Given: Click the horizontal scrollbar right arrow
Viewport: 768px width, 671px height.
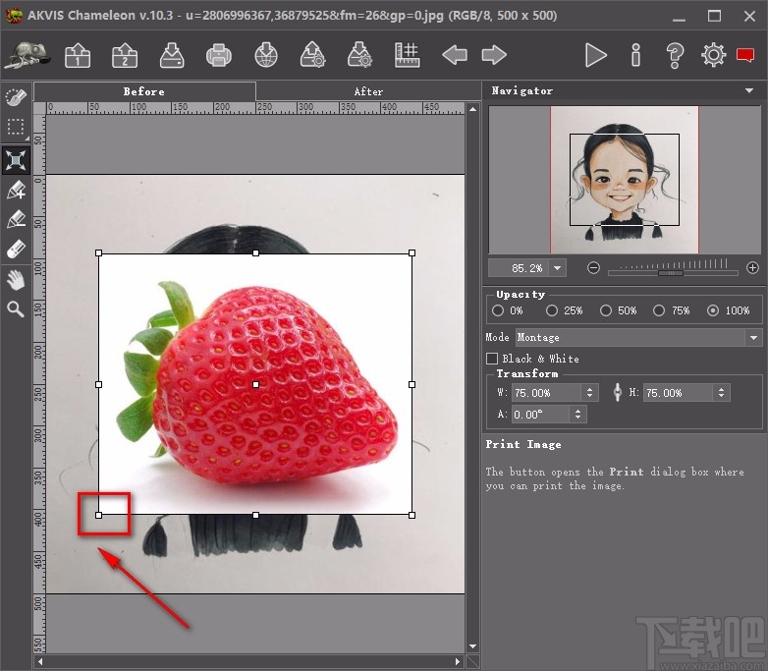Looking at the screenshot, I should (x=458, y=662).
